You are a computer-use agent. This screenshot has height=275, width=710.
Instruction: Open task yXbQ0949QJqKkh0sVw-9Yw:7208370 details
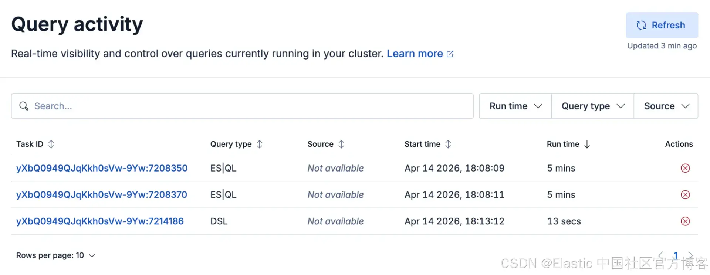102,195
